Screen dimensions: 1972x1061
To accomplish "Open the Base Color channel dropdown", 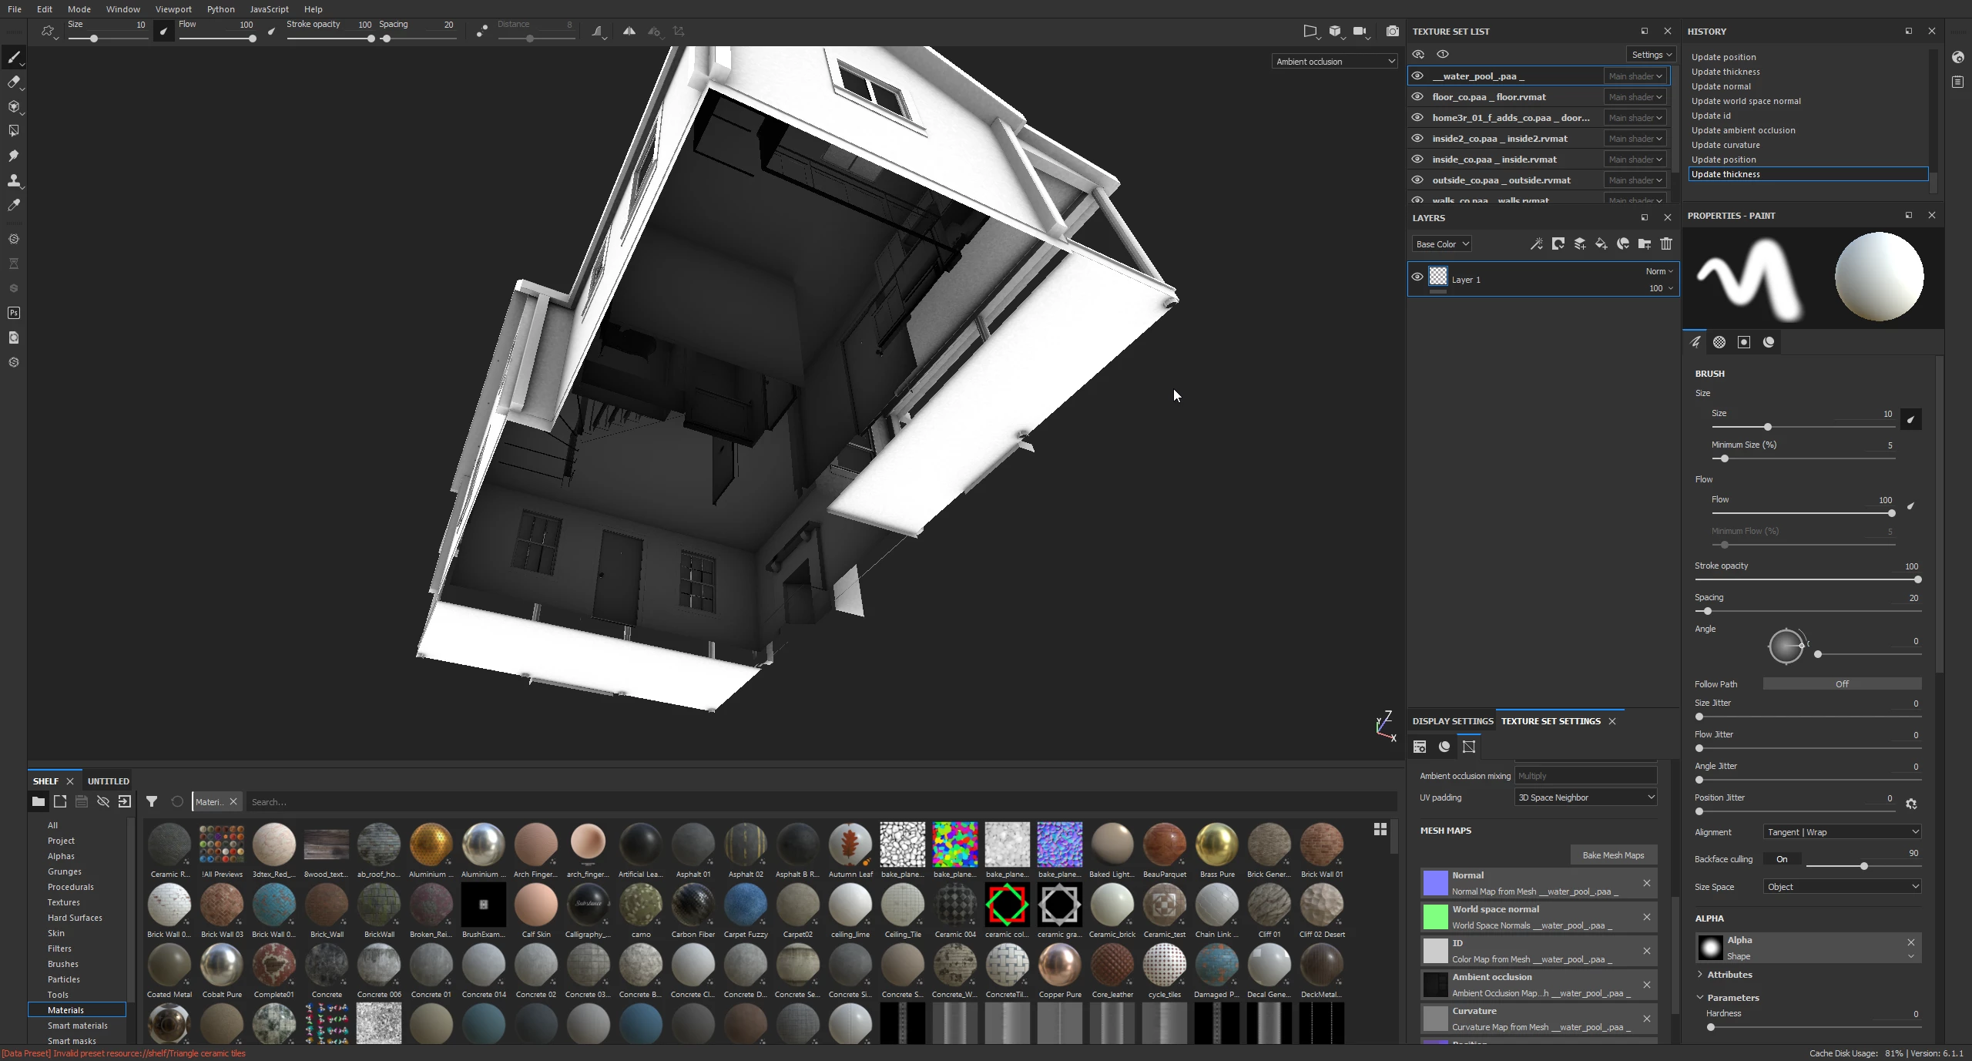I will 1441,244.
